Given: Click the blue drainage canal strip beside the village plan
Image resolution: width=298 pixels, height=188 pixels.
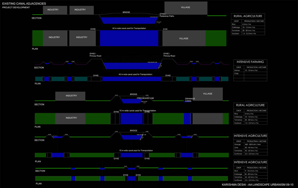Looking at the screenshot, I should pos(187,119).
